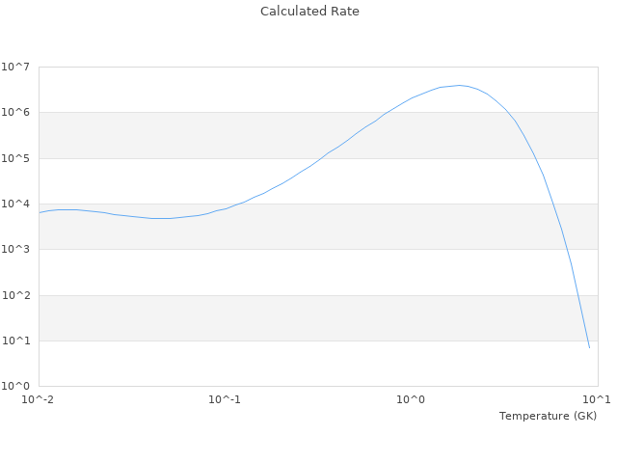This screenshot has width=617, height=463.
Task: Click the "Temperature (GK)" axis title
Action: point(548,416)
